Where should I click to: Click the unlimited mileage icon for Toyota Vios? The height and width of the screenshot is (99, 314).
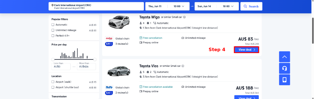[x=183, y=87]
